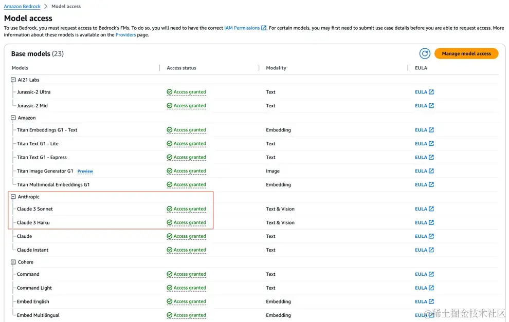Select the Titan Text G1 - Lite name

click(x=38, y=144)
